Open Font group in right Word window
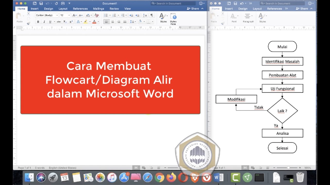Screen dimensions: 330x185 (x=234, y=18)
